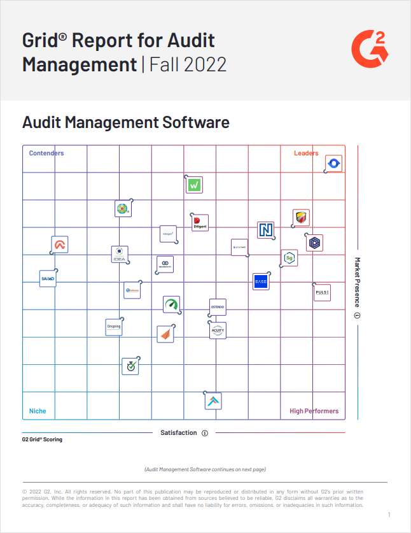Click the IDEA logo marker
The image size is (411, 533).
coord(120,254)
